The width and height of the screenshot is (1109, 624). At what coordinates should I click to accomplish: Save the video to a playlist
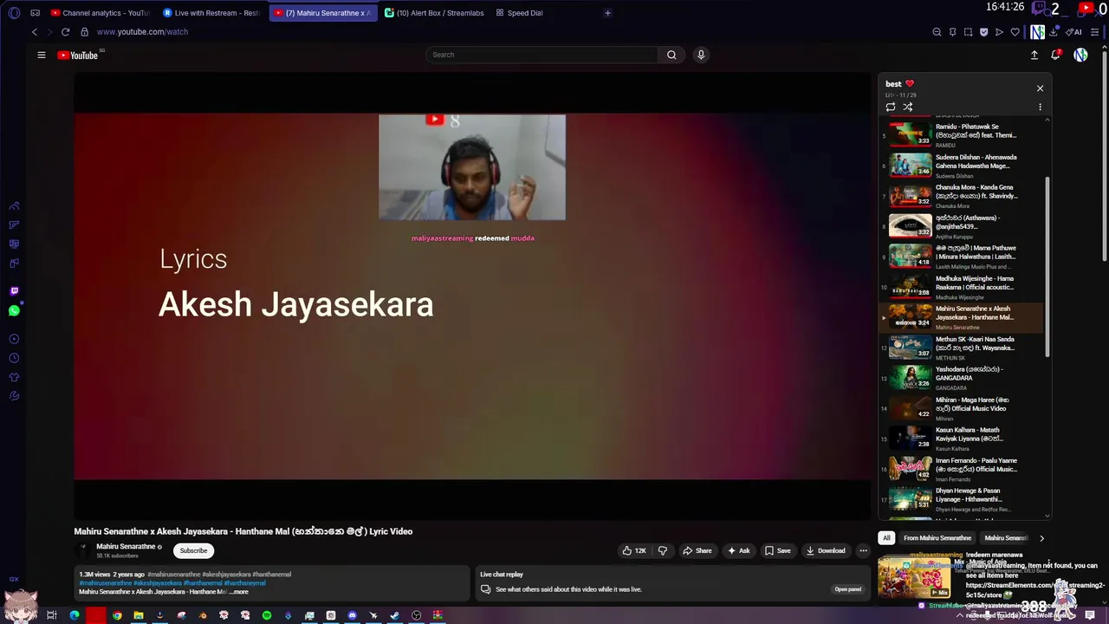[x=777, y=550]
